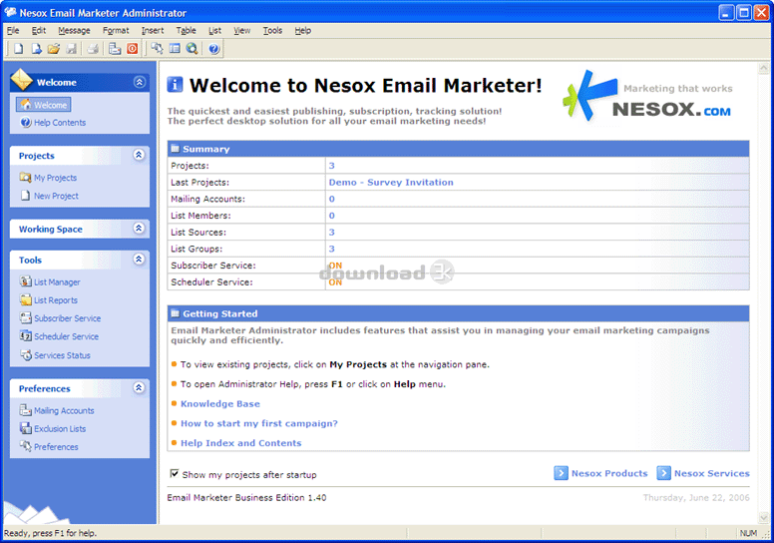774x543 pixels.
Task: Click the Save floppy disk toolbar icon
Action: pos(72,49)
